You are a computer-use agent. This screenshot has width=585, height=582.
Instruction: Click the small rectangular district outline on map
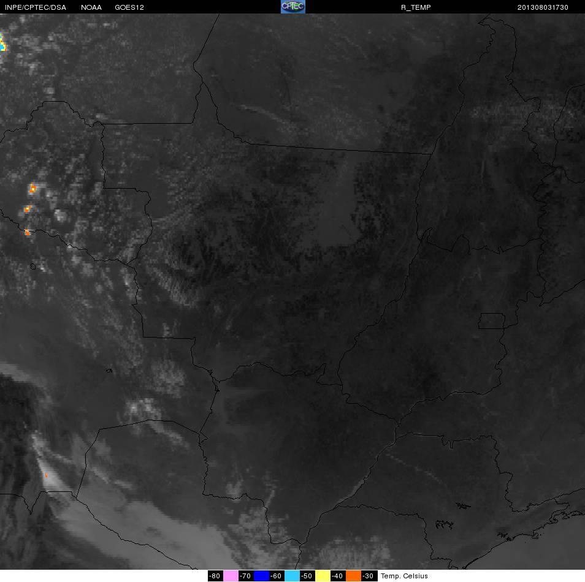click(x=492, y=321)
